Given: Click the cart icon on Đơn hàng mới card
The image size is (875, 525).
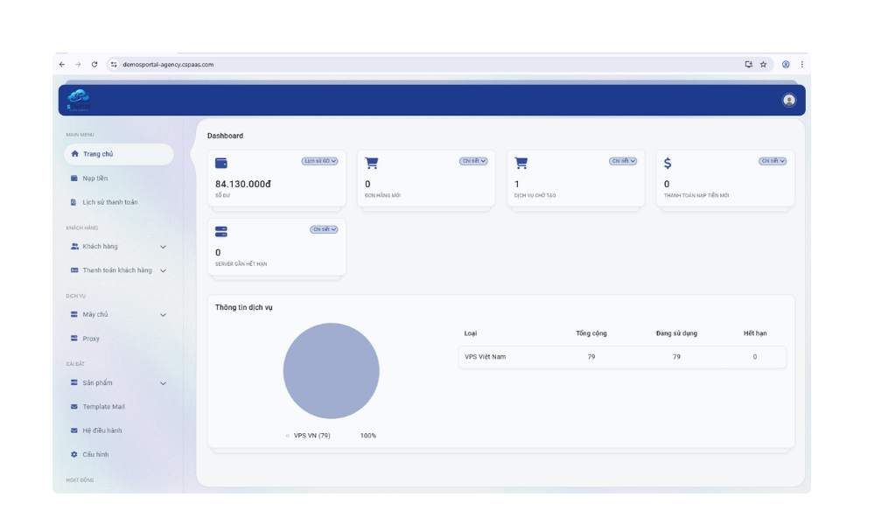Looking at the screenshot, I should [x=372, y=163].
